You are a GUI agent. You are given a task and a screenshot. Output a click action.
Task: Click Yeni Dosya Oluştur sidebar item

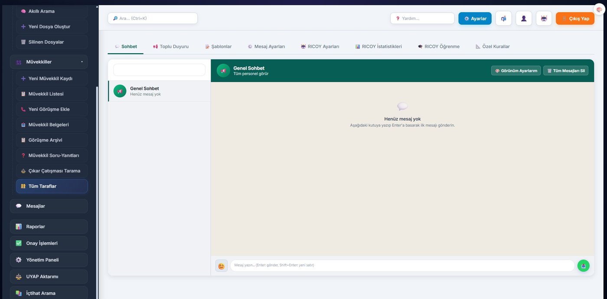[x=52, y=26]
